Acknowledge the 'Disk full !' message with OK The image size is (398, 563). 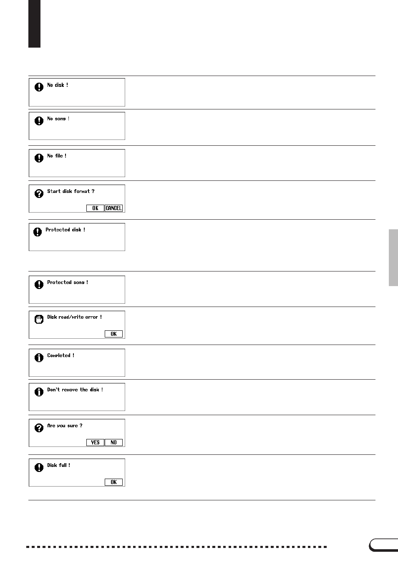[x=113, y=482]
